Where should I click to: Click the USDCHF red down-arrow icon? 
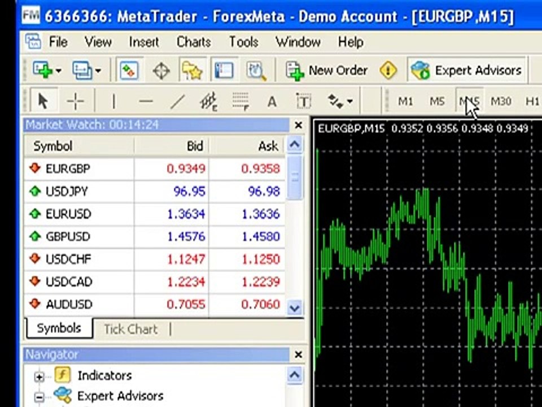point(35,258)
